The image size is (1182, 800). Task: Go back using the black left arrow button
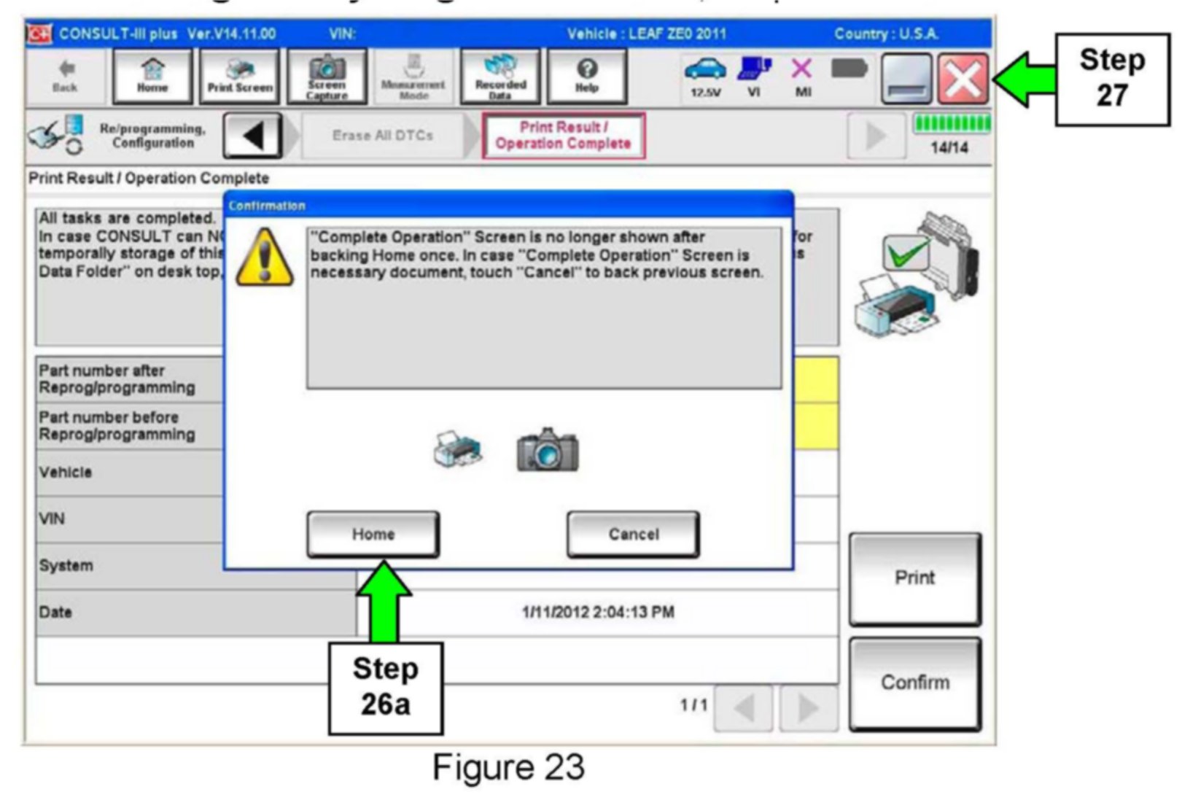click(252, 136)
